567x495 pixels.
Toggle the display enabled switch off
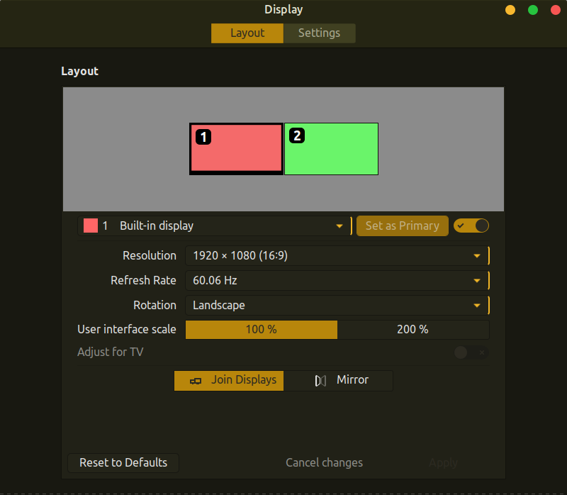point(471,226)
